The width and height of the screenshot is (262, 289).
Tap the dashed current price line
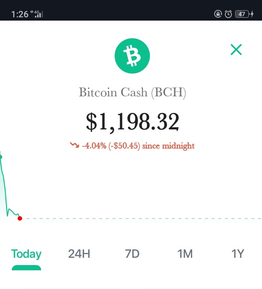click(x=144, y=218)
